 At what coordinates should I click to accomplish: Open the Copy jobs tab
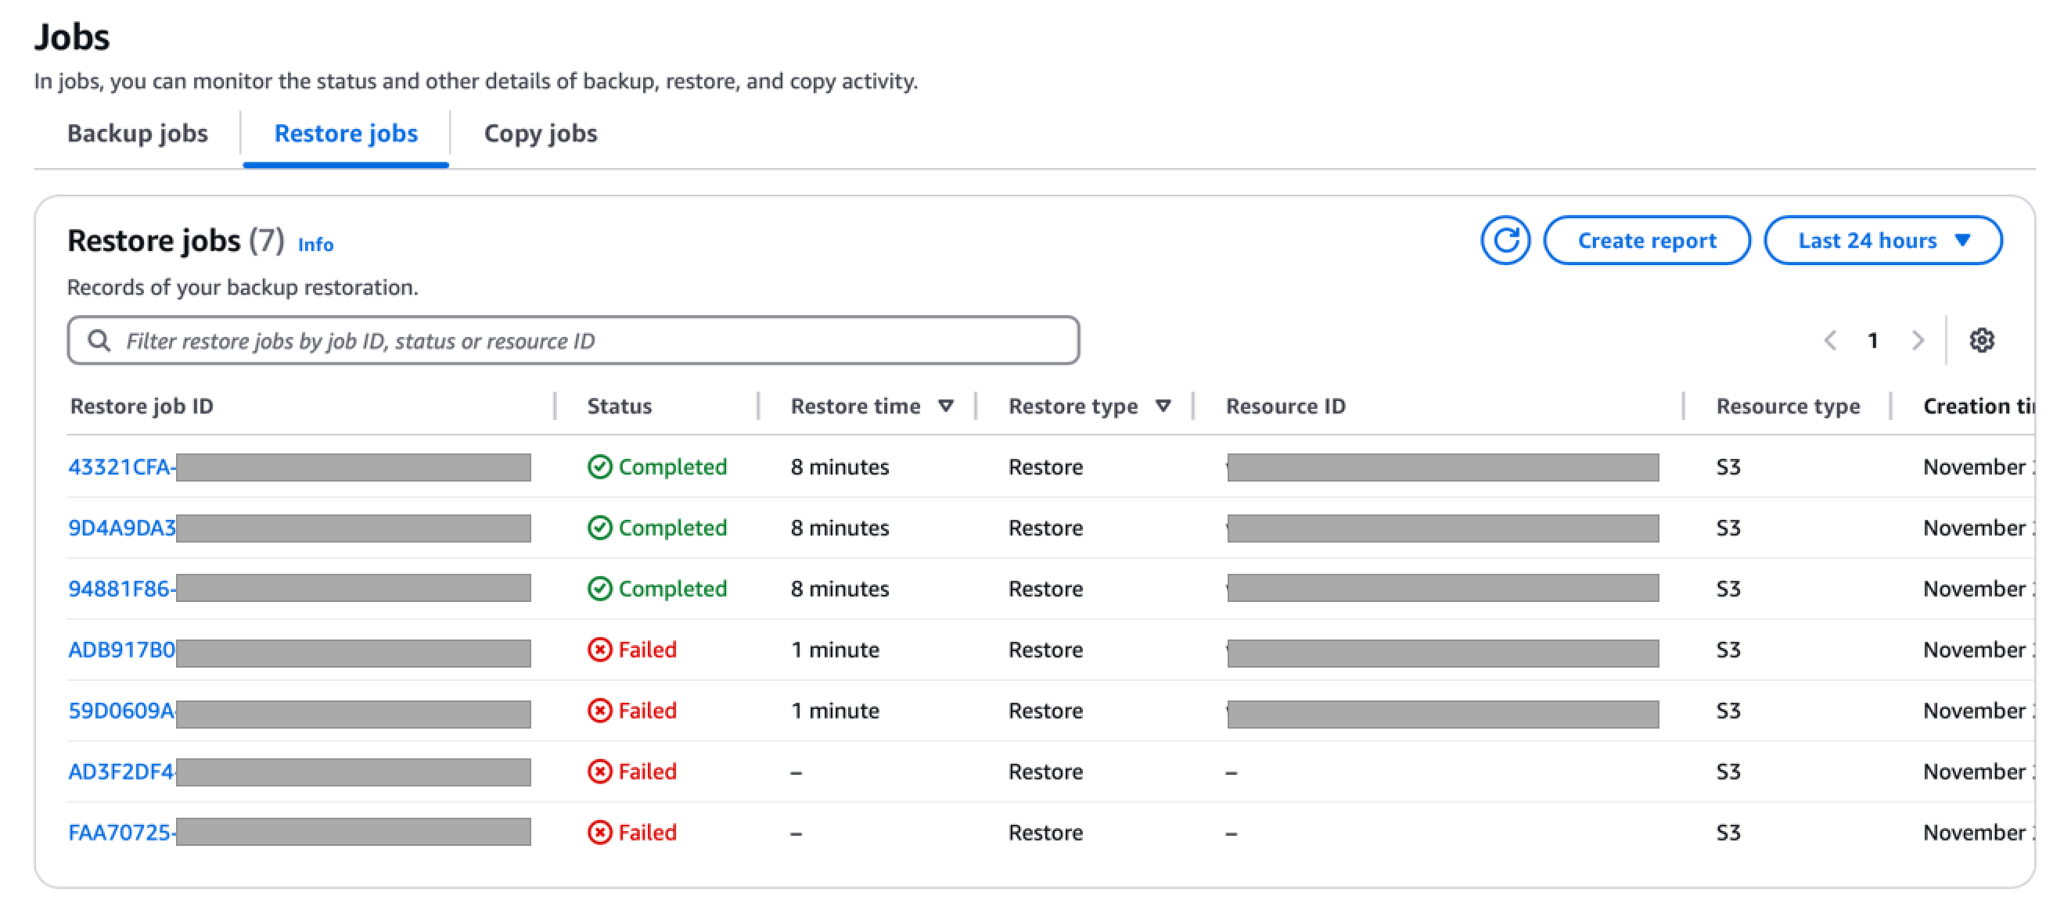click(x=540, y=133)
